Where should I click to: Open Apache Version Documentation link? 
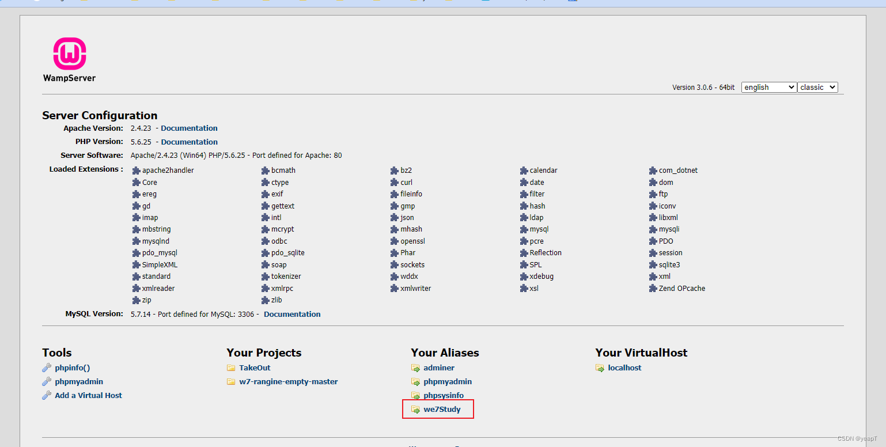(x=189, y=128)
